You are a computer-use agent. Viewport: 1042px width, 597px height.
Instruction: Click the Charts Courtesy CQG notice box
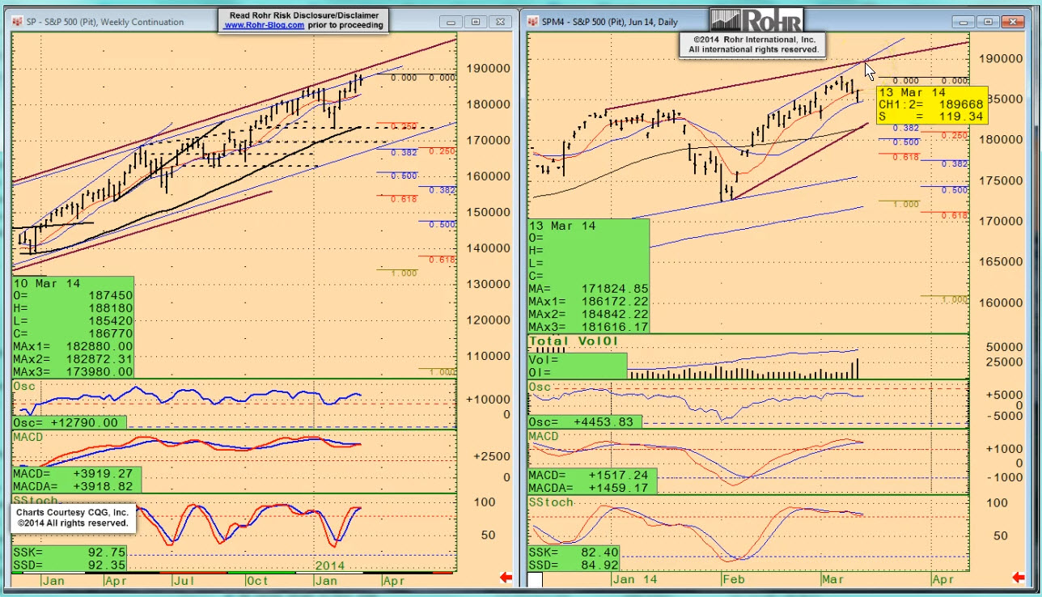[x=74, y=518]
